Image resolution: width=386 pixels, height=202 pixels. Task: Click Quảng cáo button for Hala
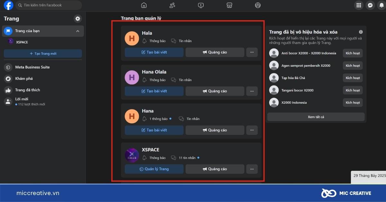(x=215, y=52)
